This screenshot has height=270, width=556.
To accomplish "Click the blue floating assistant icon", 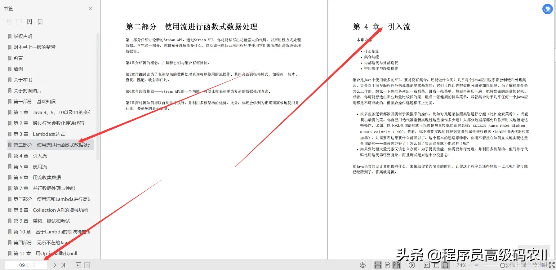I will point(547,9).
